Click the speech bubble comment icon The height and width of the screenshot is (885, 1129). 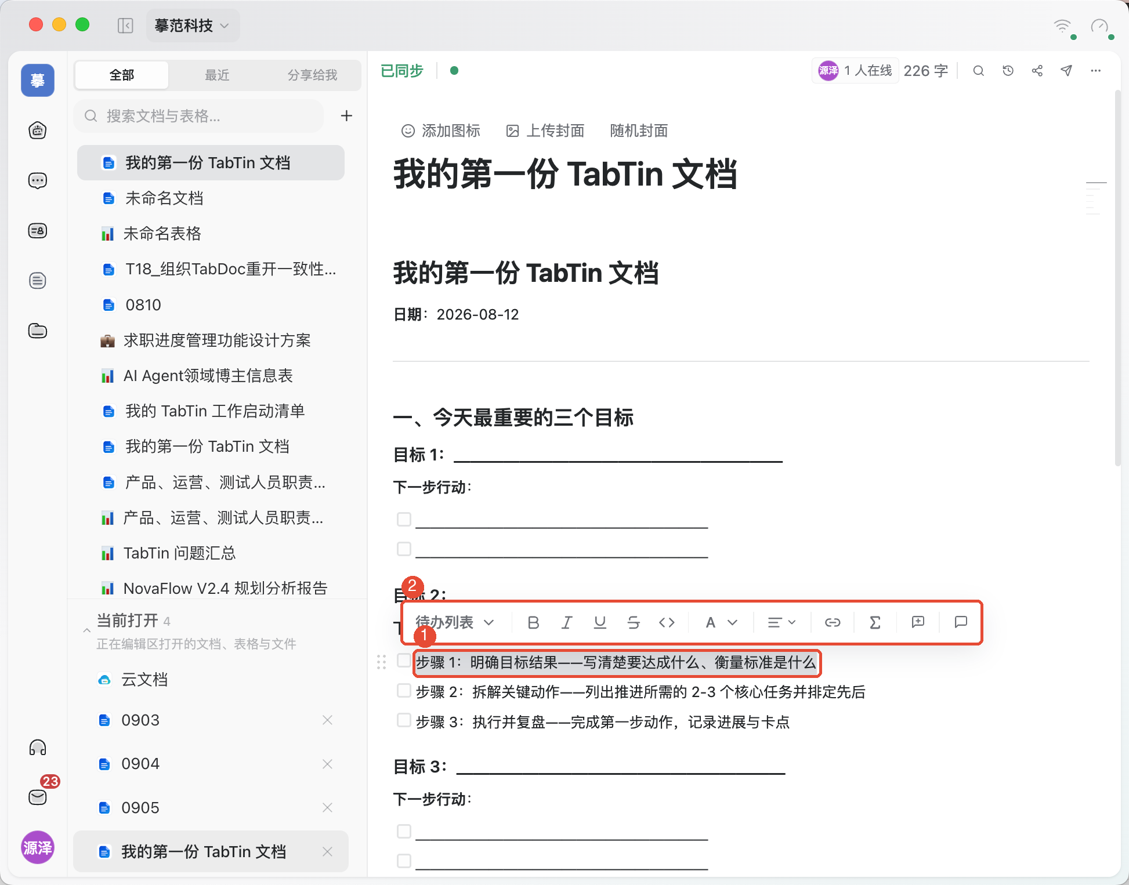pyautogui.click(x=961, y=622)
